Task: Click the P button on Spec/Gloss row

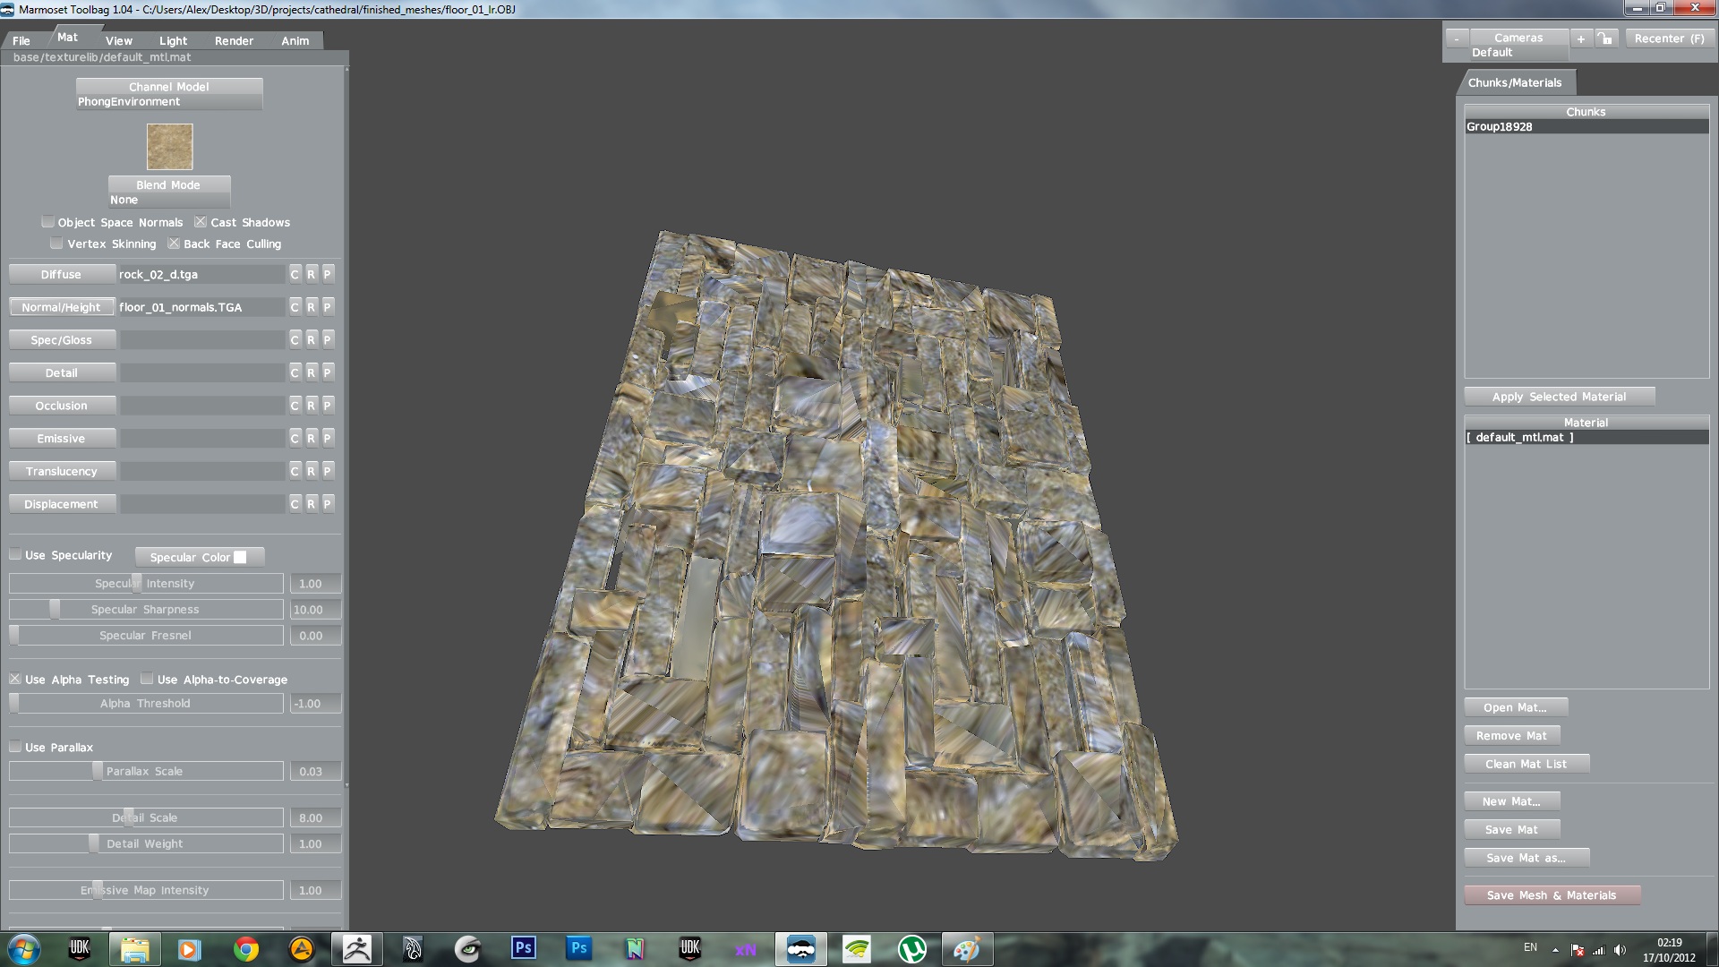Action: [327, 339]
